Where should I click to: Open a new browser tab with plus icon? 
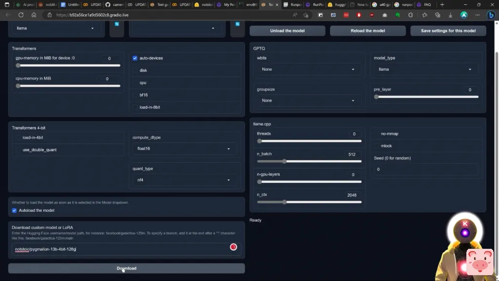[442, 4]
